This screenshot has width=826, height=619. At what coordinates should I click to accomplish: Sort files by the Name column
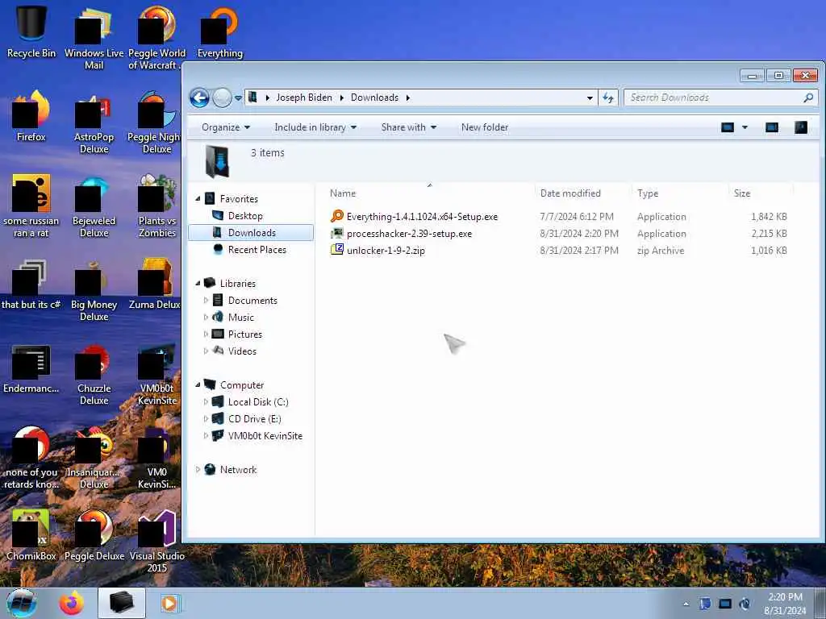[x=343, y=193]
